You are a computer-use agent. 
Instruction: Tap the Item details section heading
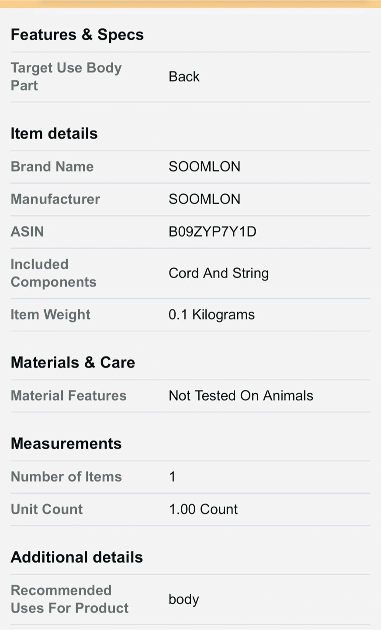(54, 133)
